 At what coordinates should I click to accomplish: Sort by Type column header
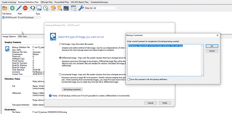click(38, 14)
